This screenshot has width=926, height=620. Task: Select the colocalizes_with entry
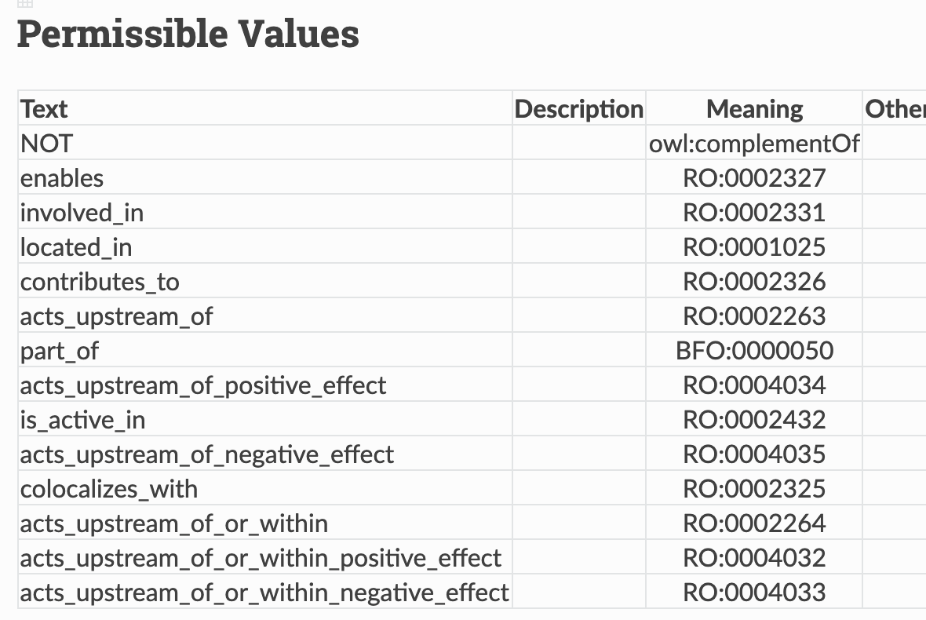(x=109, y=489)
